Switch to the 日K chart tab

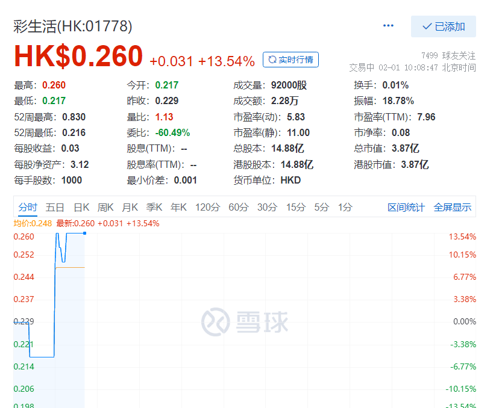tap(81, 207)
